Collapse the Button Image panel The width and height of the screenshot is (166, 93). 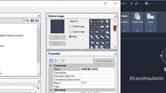pyautogui.click(x=115, y=16)
